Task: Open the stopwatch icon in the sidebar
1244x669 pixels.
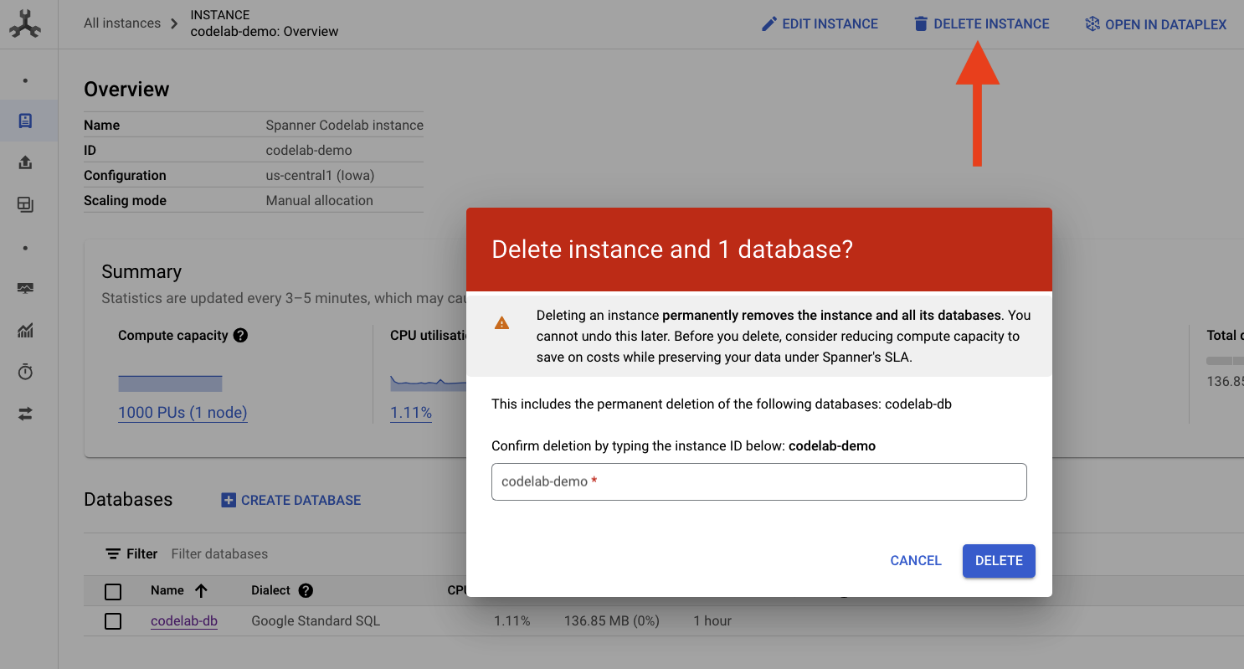Action: 25,372
